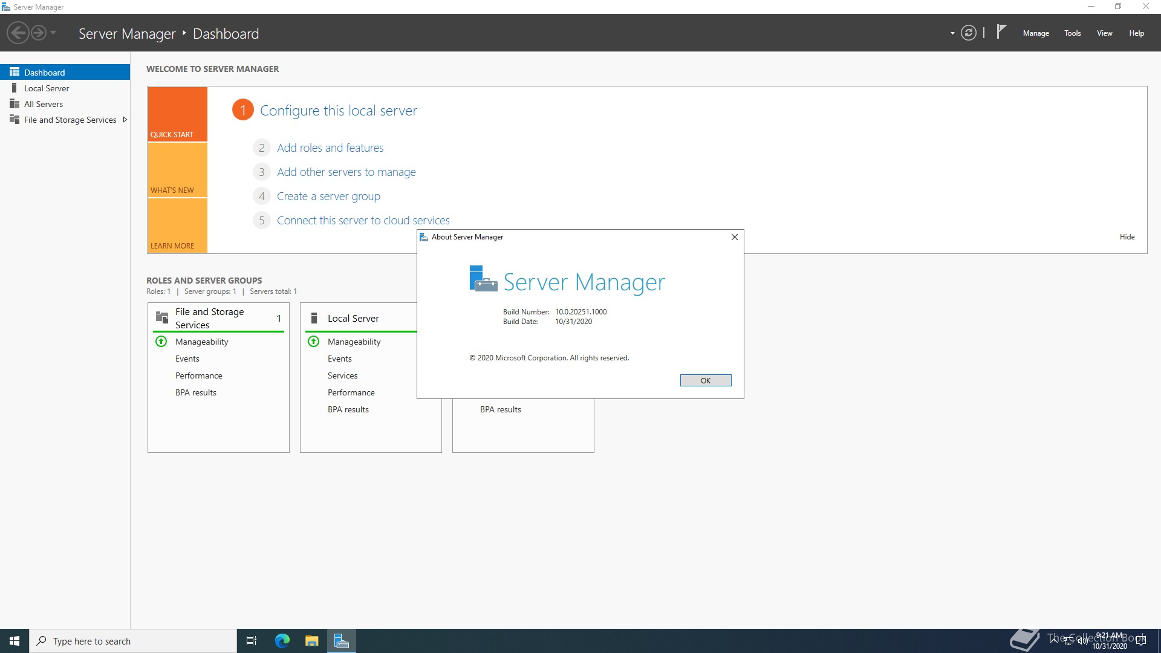Select the LEARN MORE tile
This screenshot has height=653, width=1161.
click(x=178, y=226)
